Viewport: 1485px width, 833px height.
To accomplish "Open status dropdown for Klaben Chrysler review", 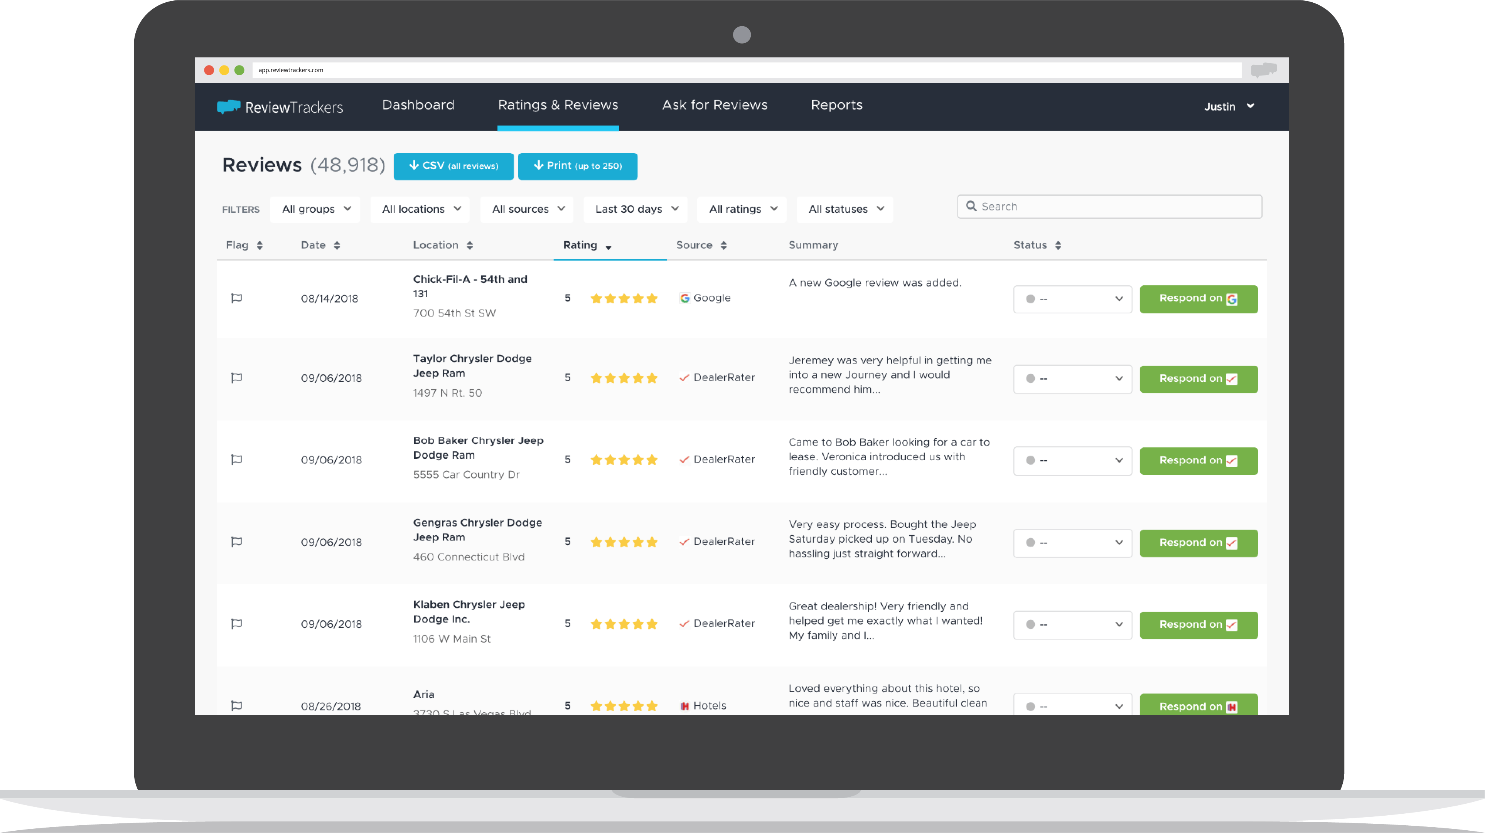I will click(x=1072, y=625).
